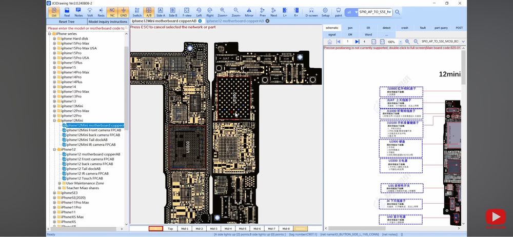Collapse the iphxne12Mini tree node

tap(55, 121)
